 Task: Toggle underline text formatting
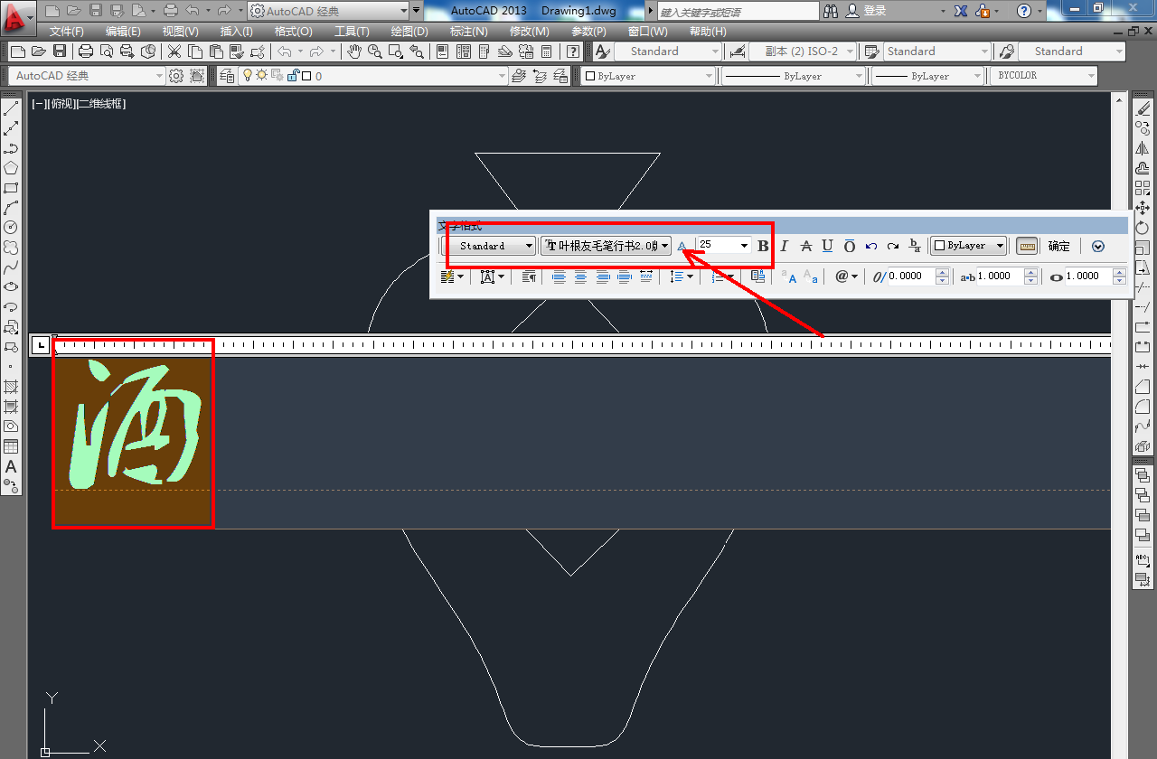pyautogui.click(x=827, y=246)
